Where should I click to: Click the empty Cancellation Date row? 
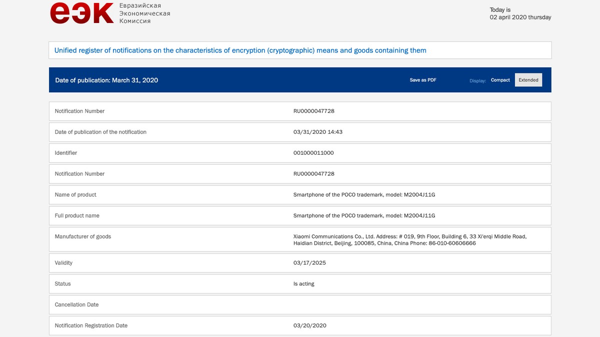click(x=300, y=305)
